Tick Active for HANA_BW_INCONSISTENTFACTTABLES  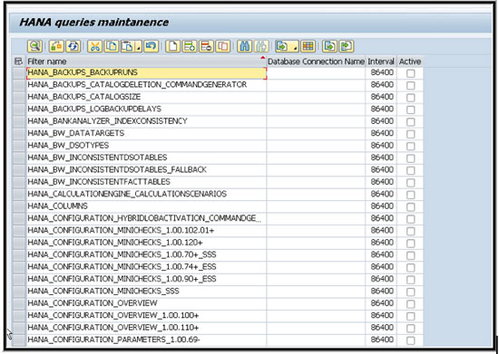pos(410,182)
